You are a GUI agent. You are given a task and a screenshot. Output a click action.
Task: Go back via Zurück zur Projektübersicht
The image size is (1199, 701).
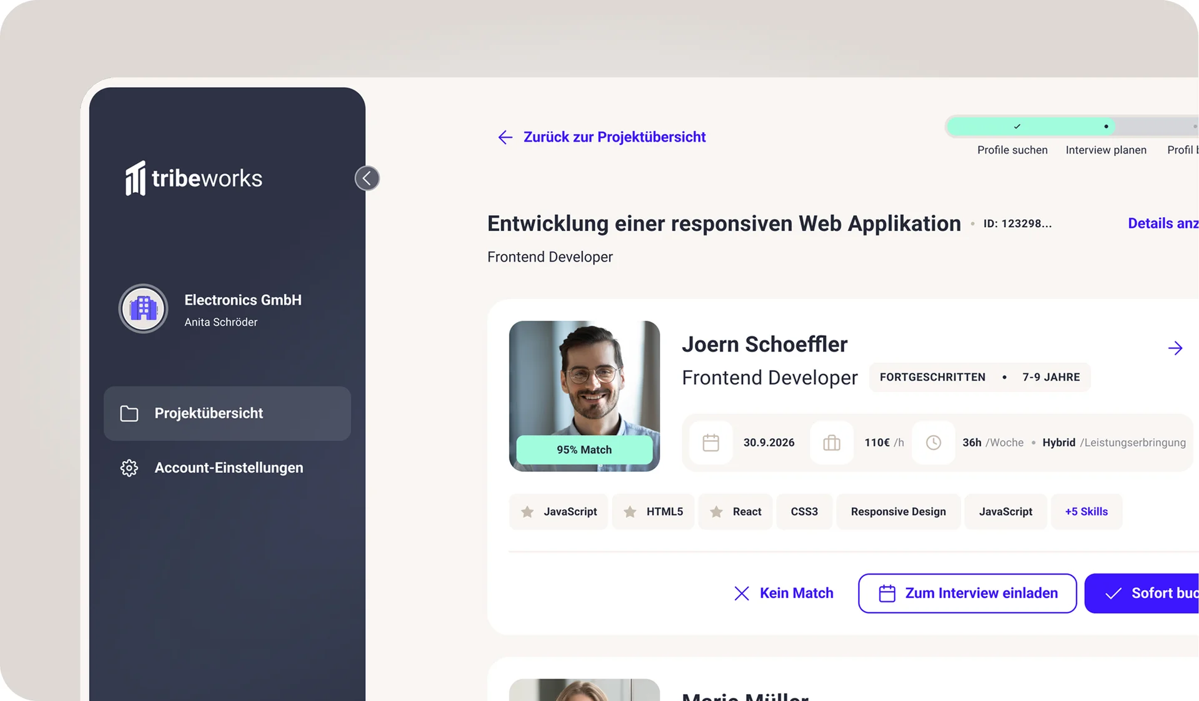point(601,137)
